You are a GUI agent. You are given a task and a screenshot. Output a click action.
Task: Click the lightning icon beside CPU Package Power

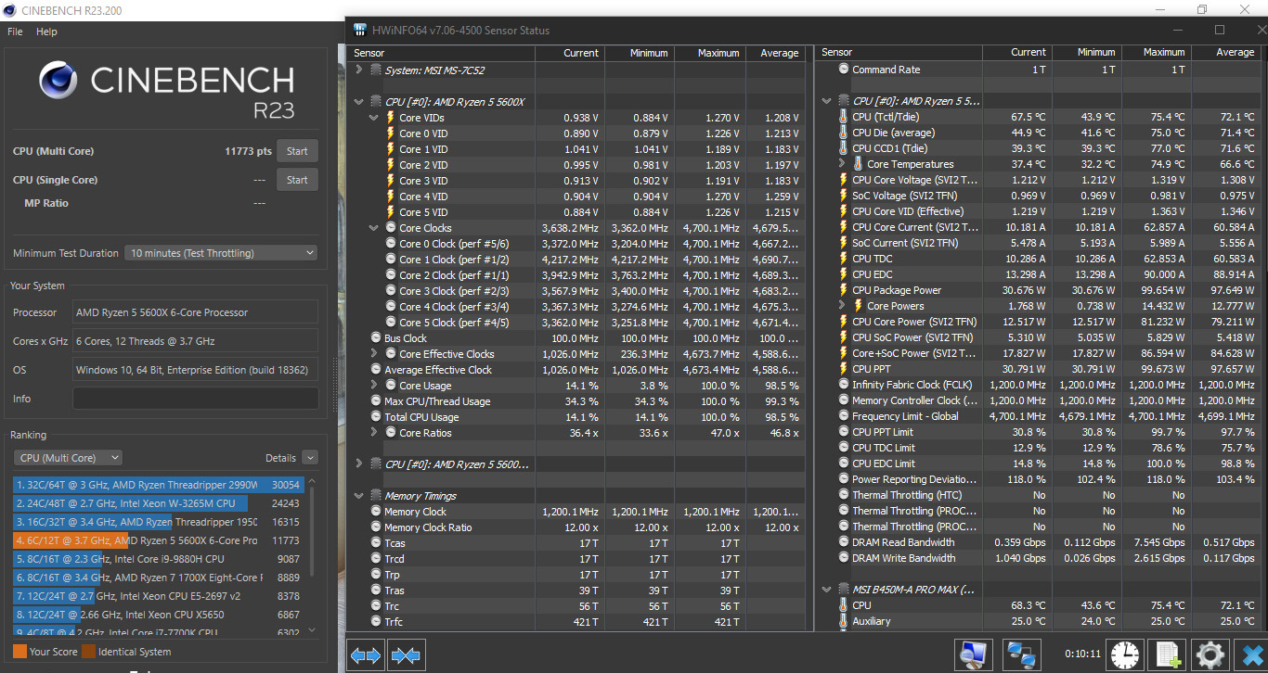pos(843,290)
